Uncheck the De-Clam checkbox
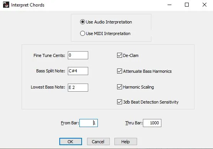This screenshot has height=149, width=213. (x=119, y=55)
